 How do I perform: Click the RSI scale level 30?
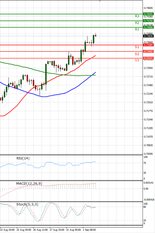(145, 173)
